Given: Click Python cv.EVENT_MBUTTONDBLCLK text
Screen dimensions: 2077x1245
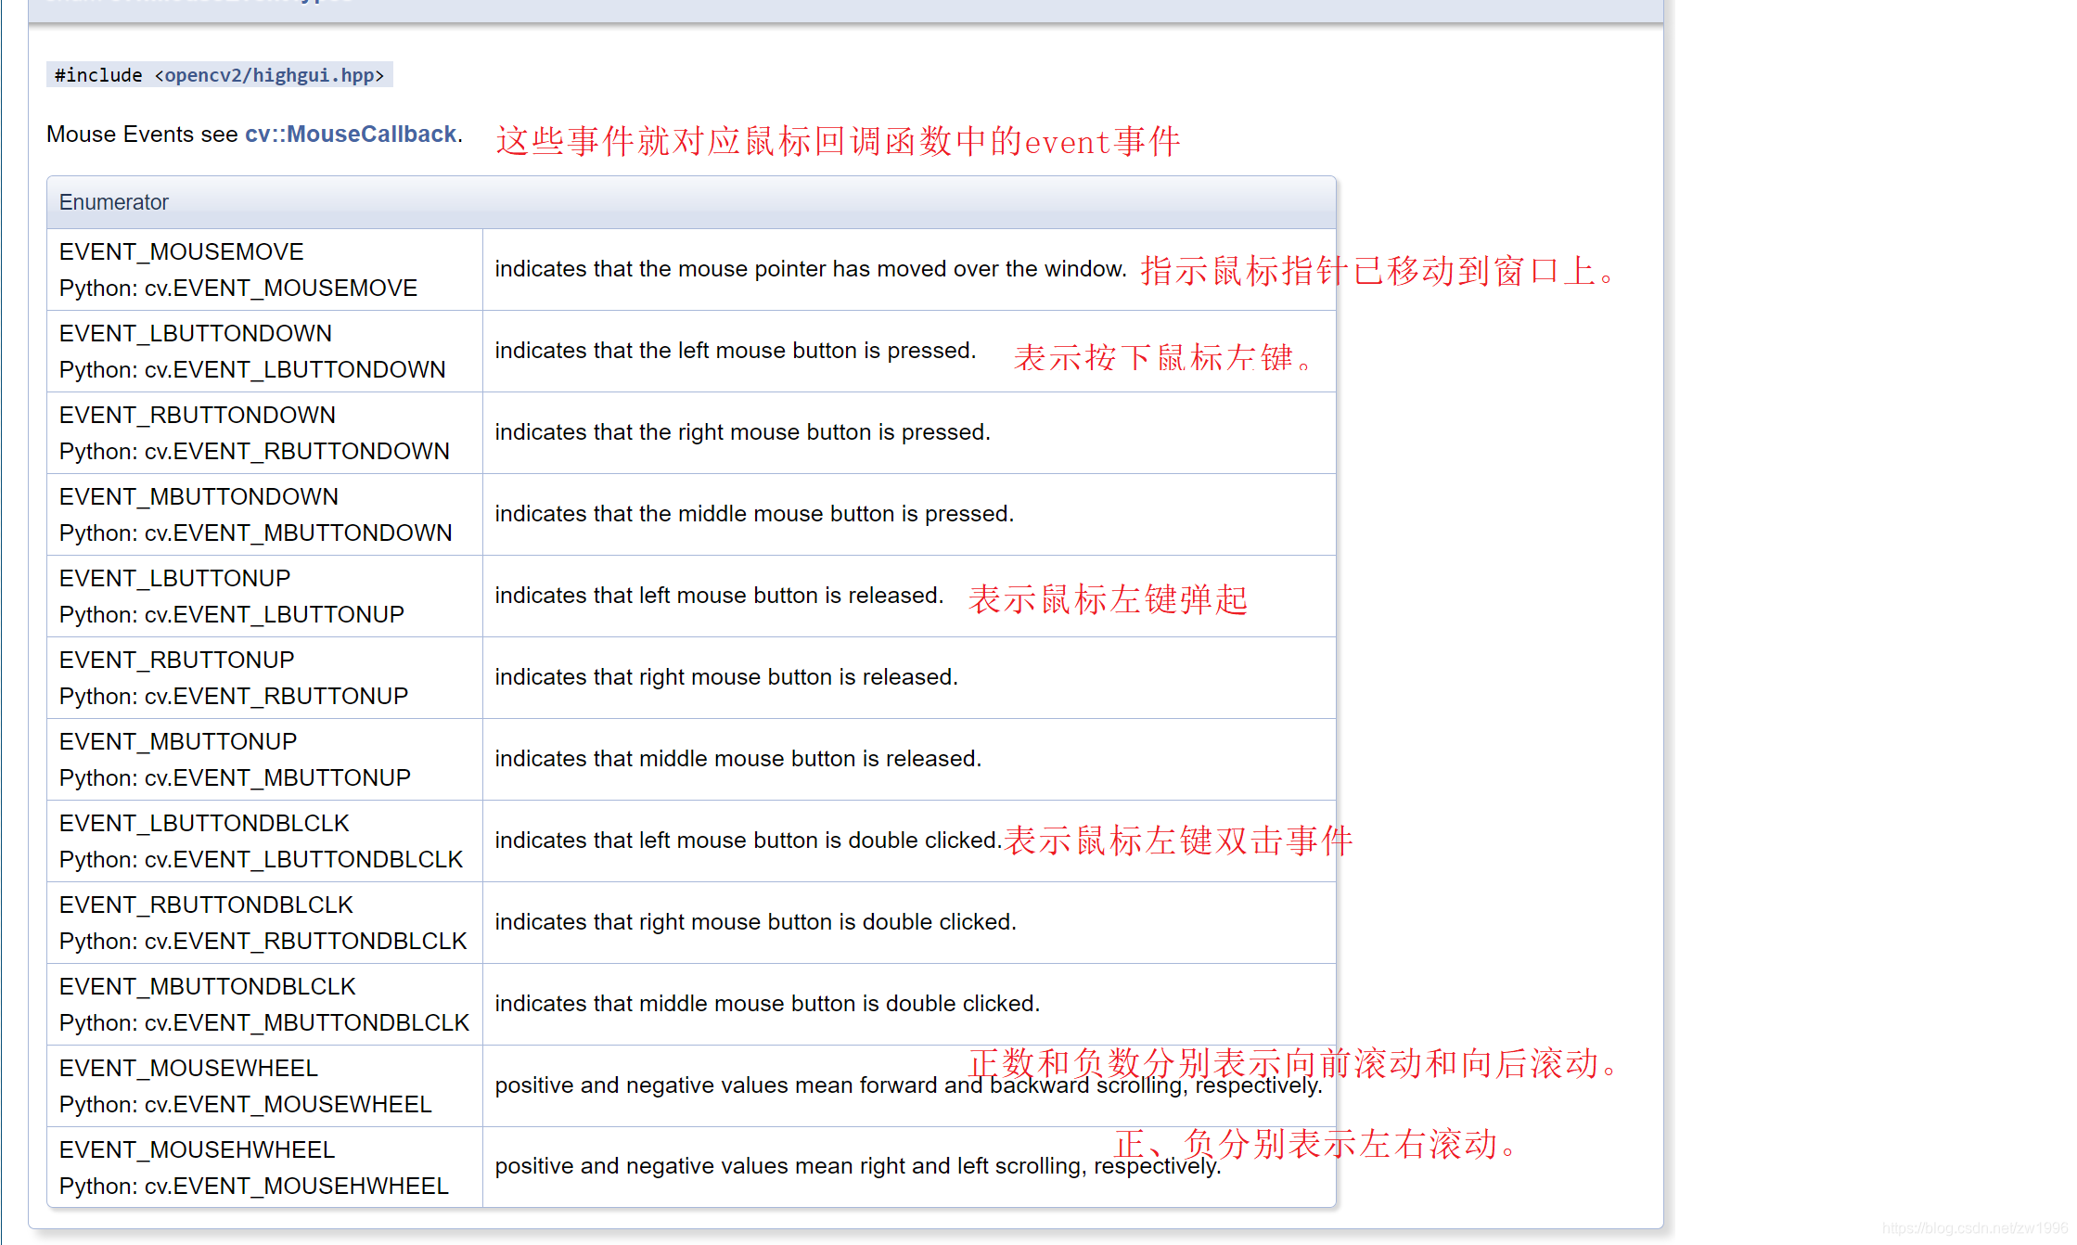Looking at the screenshot, I should tap(264, 1023).
